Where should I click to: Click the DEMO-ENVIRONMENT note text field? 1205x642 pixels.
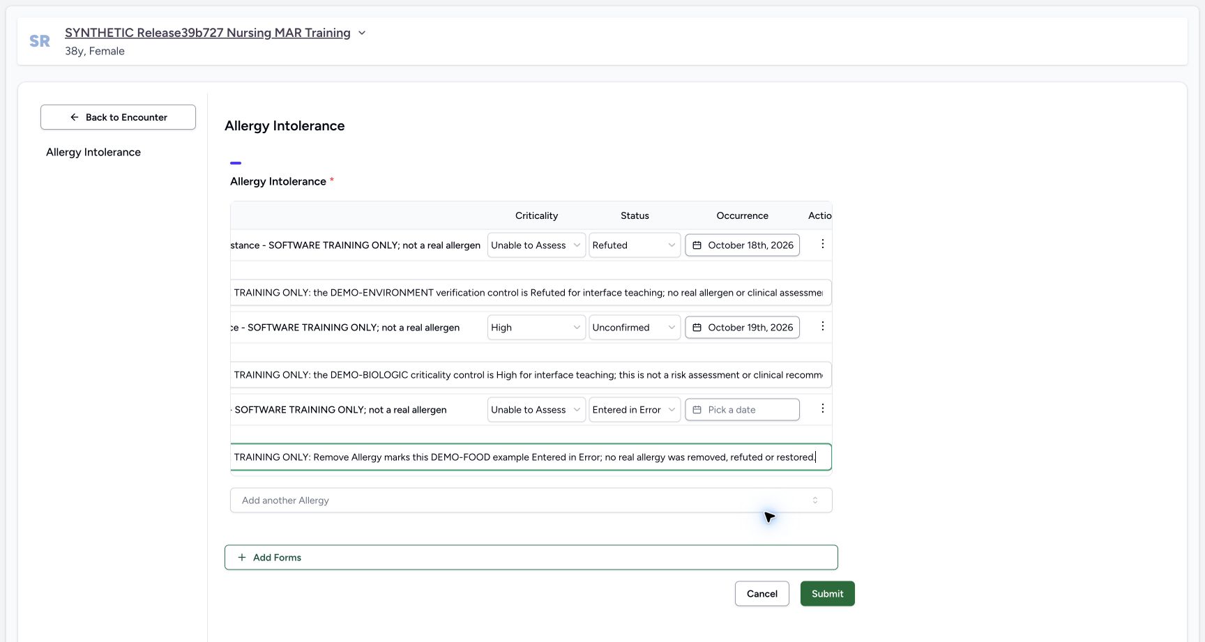pyautogui.click(x=531, y=293)
